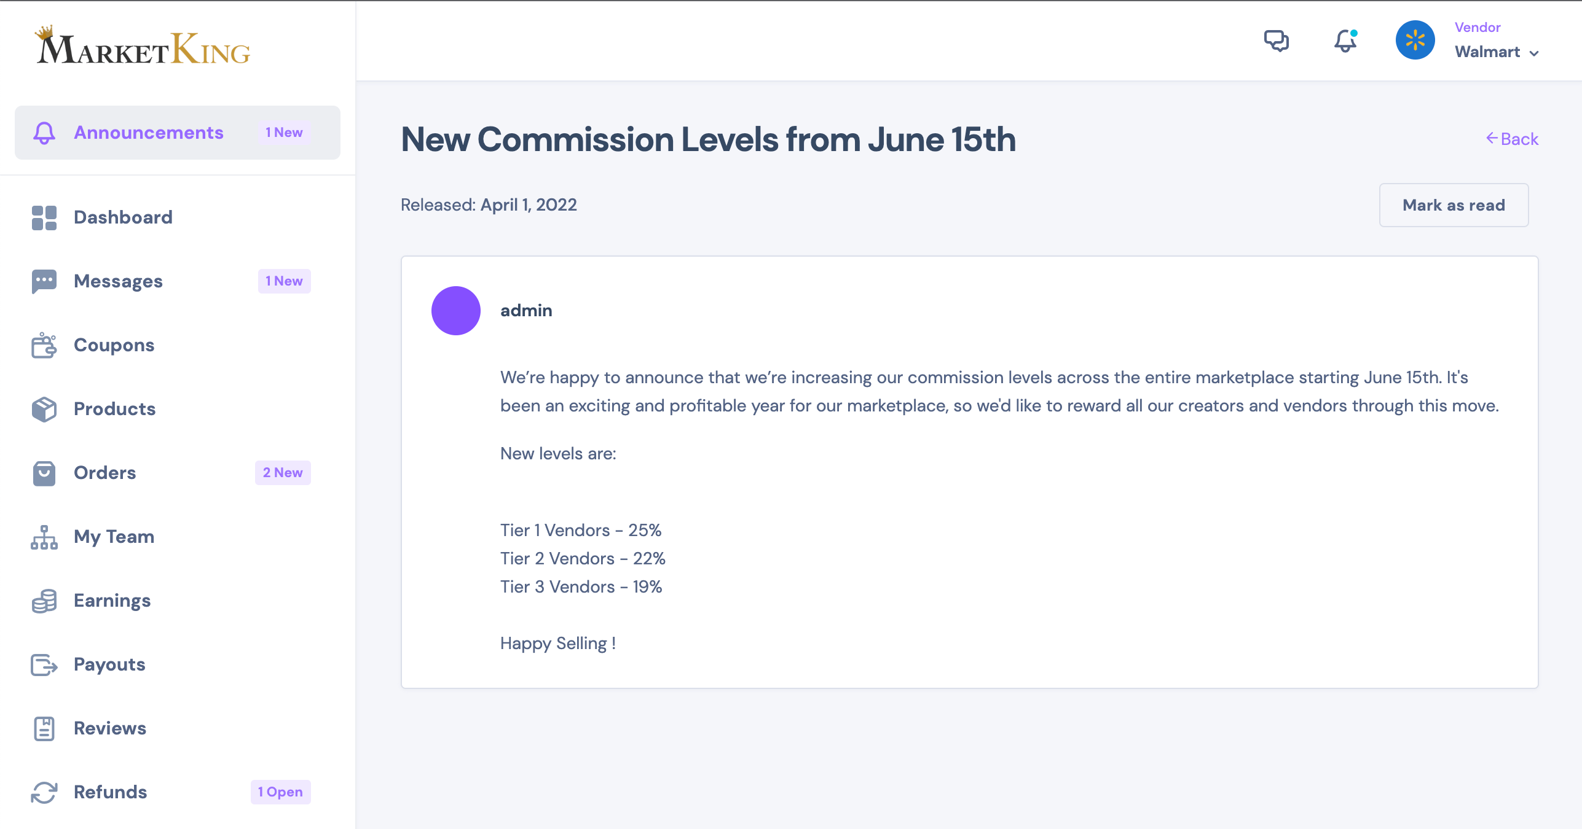
Task: Click the Refunds circular arrows icon
Action: pyautogui.click(x=44, y=793)
